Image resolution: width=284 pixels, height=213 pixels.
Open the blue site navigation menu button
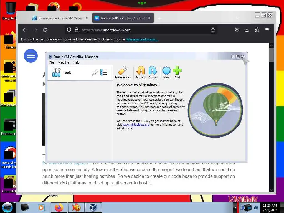31,56
